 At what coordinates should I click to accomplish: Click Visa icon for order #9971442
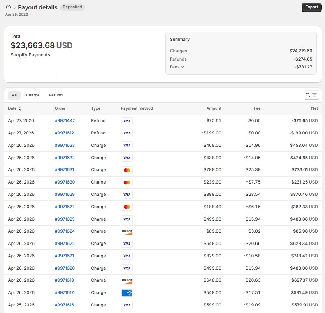pos(127,121)
